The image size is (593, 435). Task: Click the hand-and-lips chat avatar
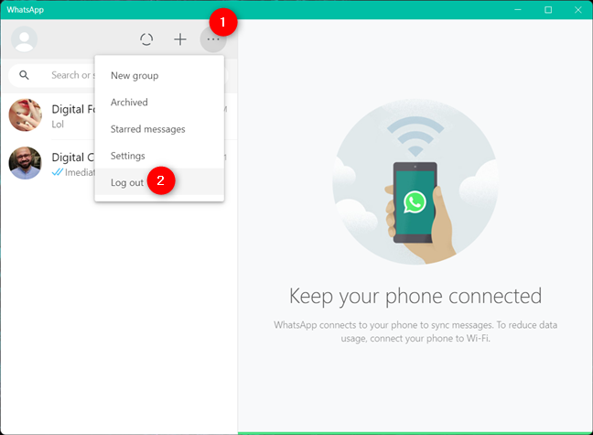(x=26, y=115)
